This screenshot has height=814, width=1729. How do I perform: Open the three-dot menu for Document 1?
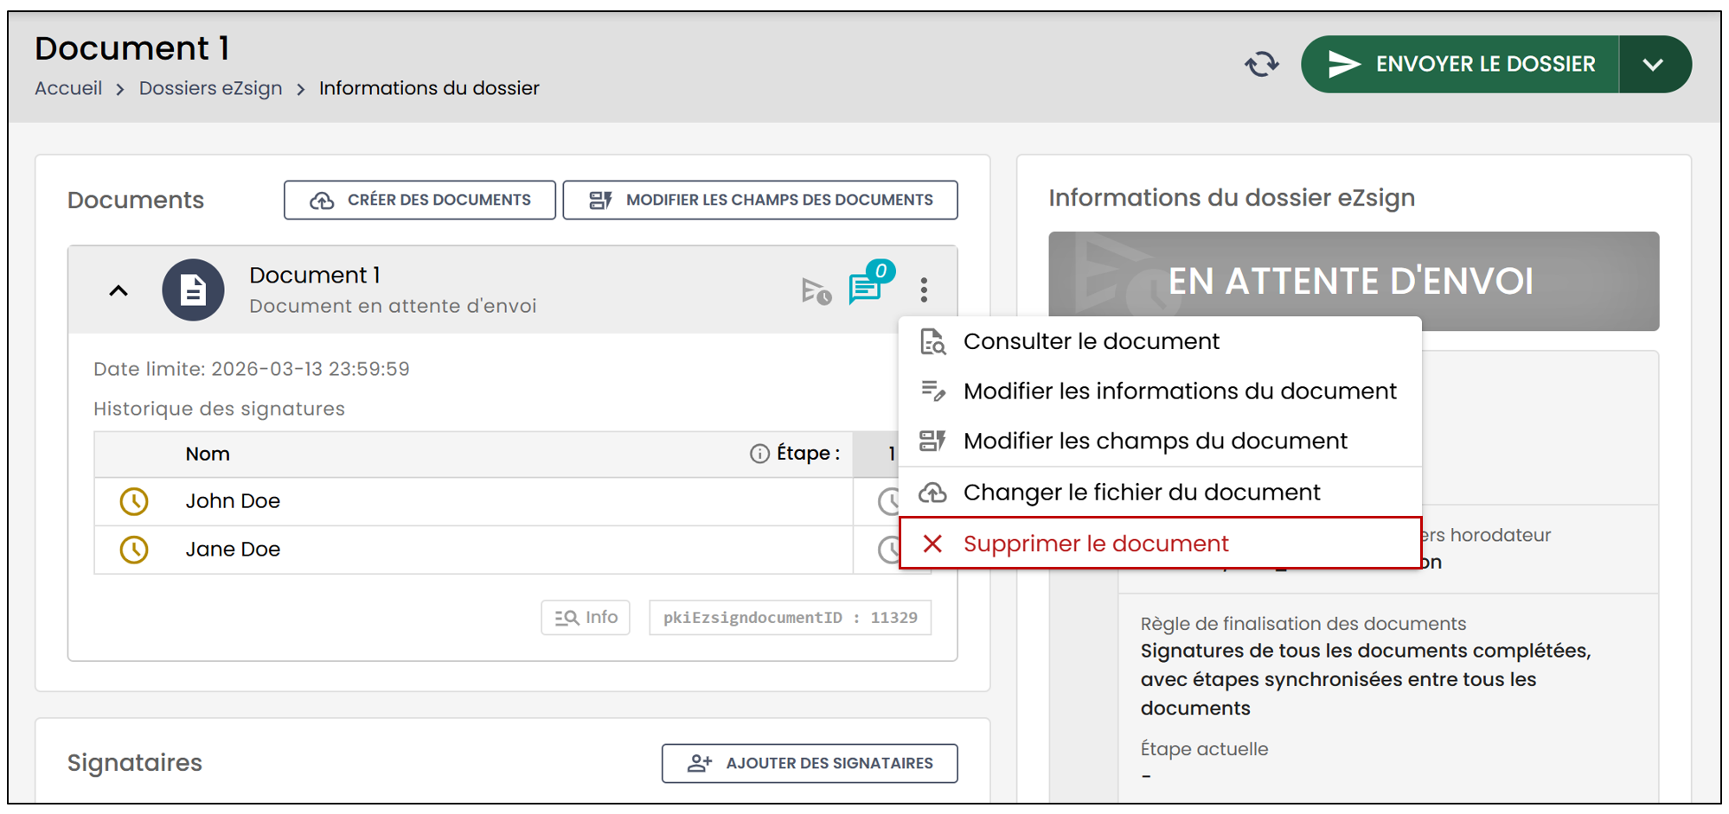click(x=924, y=289)
